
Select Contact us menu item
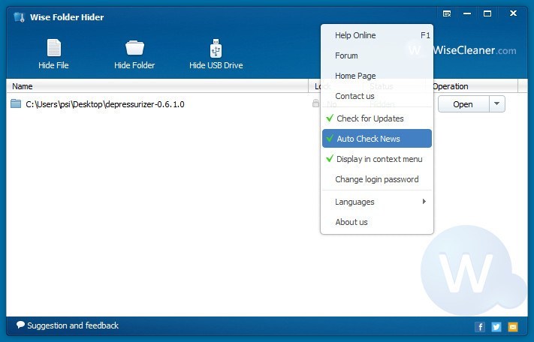coord(377,96)
